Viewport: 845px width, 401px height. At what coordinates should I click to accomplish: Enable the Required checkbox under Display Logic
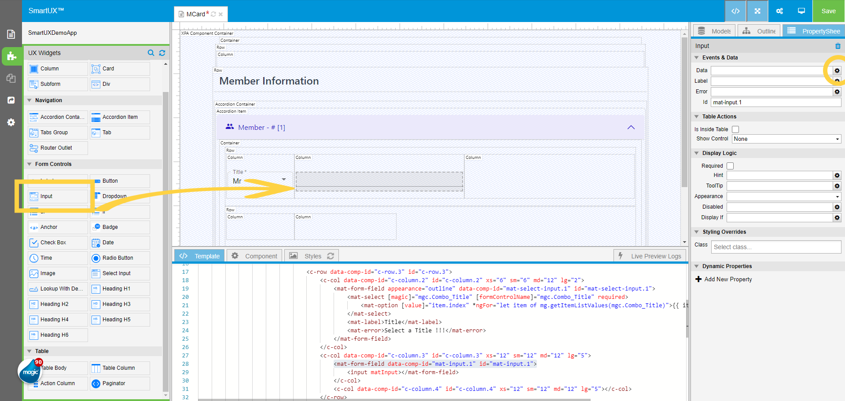730,166
